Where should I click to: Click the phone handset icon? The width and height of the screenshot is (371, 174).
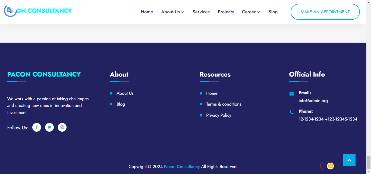pyautogui.click(x=291, y=112)
